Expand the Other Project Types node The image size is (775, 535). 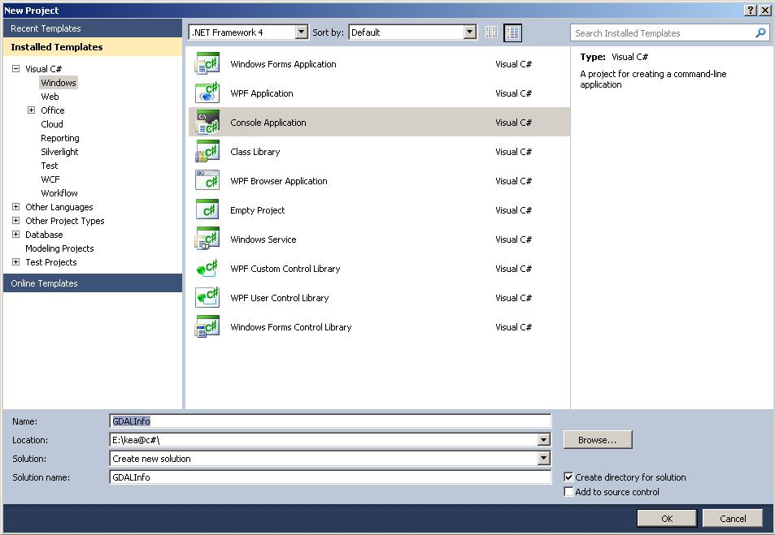click(15, 221)
